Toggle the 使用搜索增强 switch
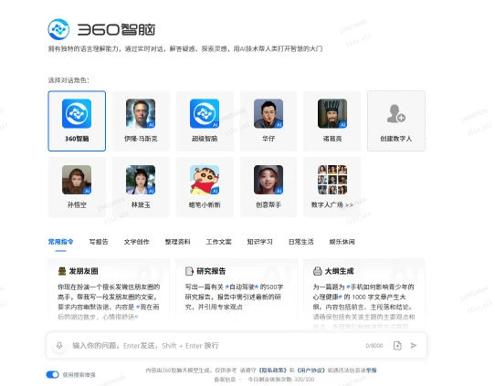Image resolution: width=495 pixels, height=386 pixels. [52, 375]
